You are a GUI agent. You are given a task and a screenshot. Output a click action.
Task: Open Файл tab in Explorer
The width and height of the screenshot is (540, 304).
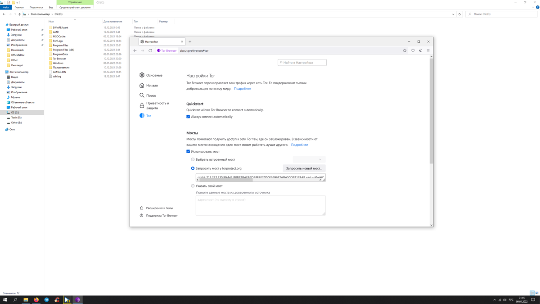point(6,7)
